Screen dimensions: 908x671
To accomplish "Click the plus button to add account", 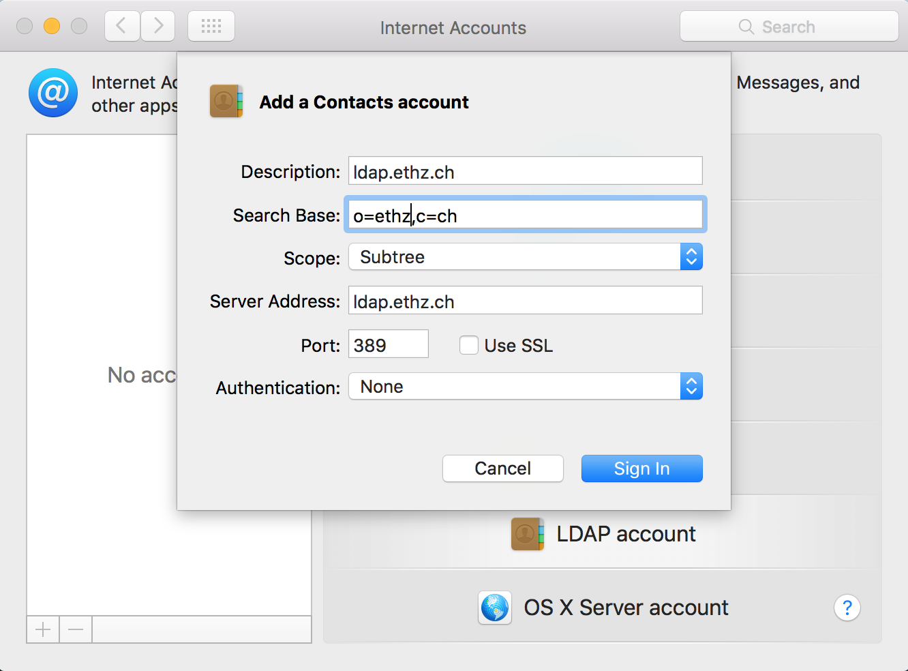I will [x=43, y=629].
